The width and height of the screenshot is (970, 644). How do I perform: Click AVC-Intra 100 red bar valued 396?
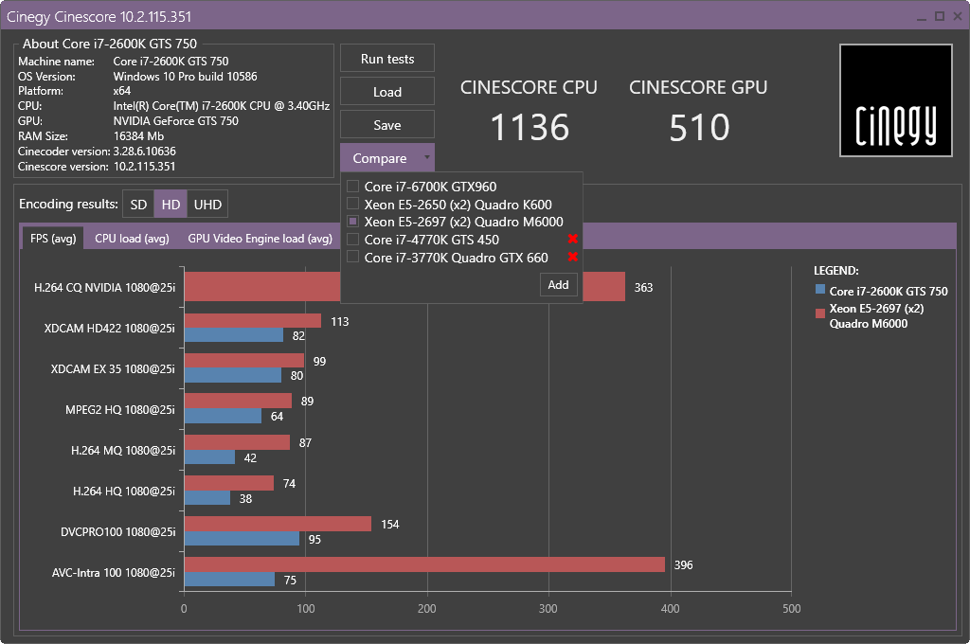(x=424, y=564)
